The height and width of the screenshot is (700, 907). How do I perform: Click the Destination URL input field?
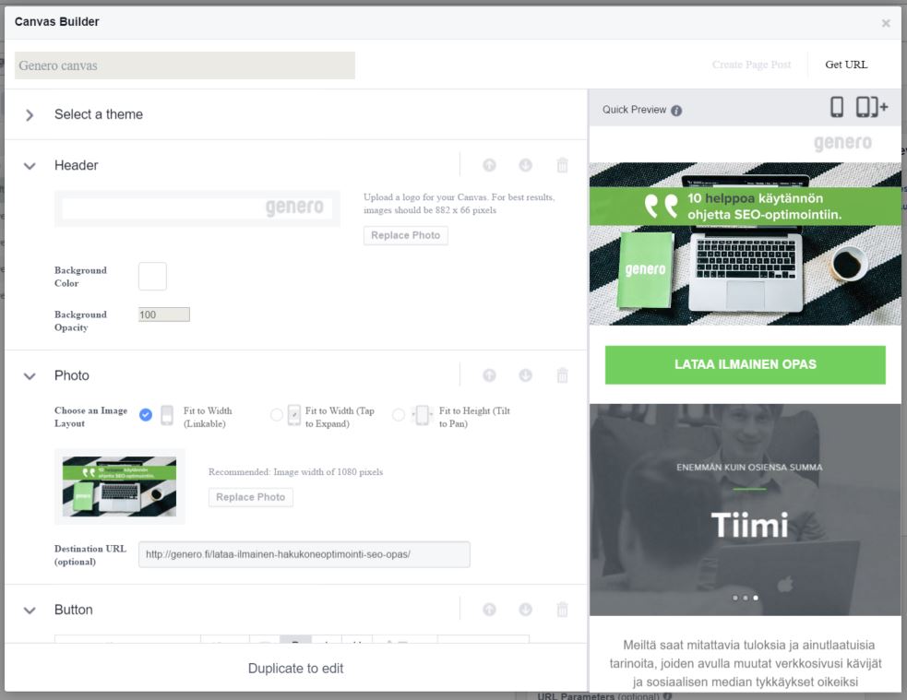(x=304, y=554)
